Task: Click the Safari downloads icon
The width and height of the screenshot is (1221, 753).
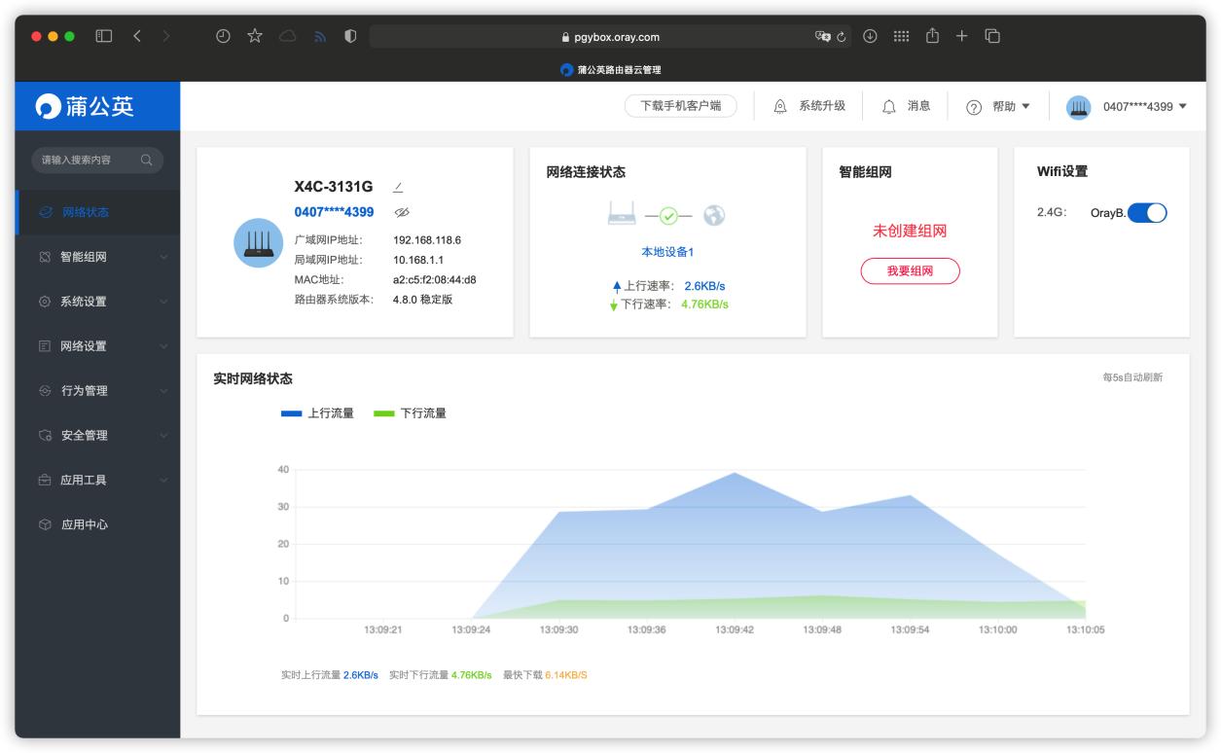Action: (870, 37)
